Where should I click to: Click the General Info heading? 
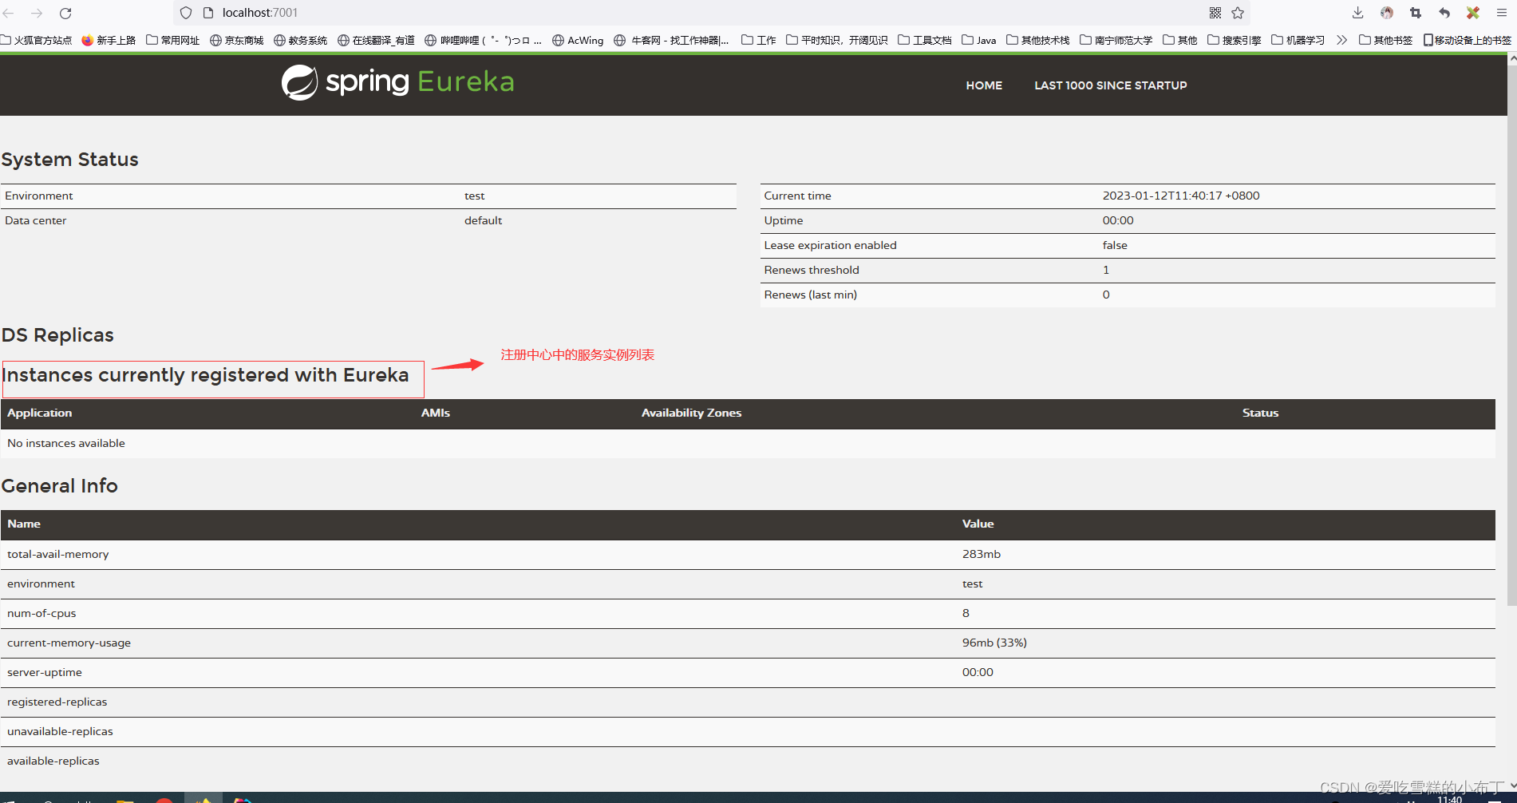[x=60, y=486]
